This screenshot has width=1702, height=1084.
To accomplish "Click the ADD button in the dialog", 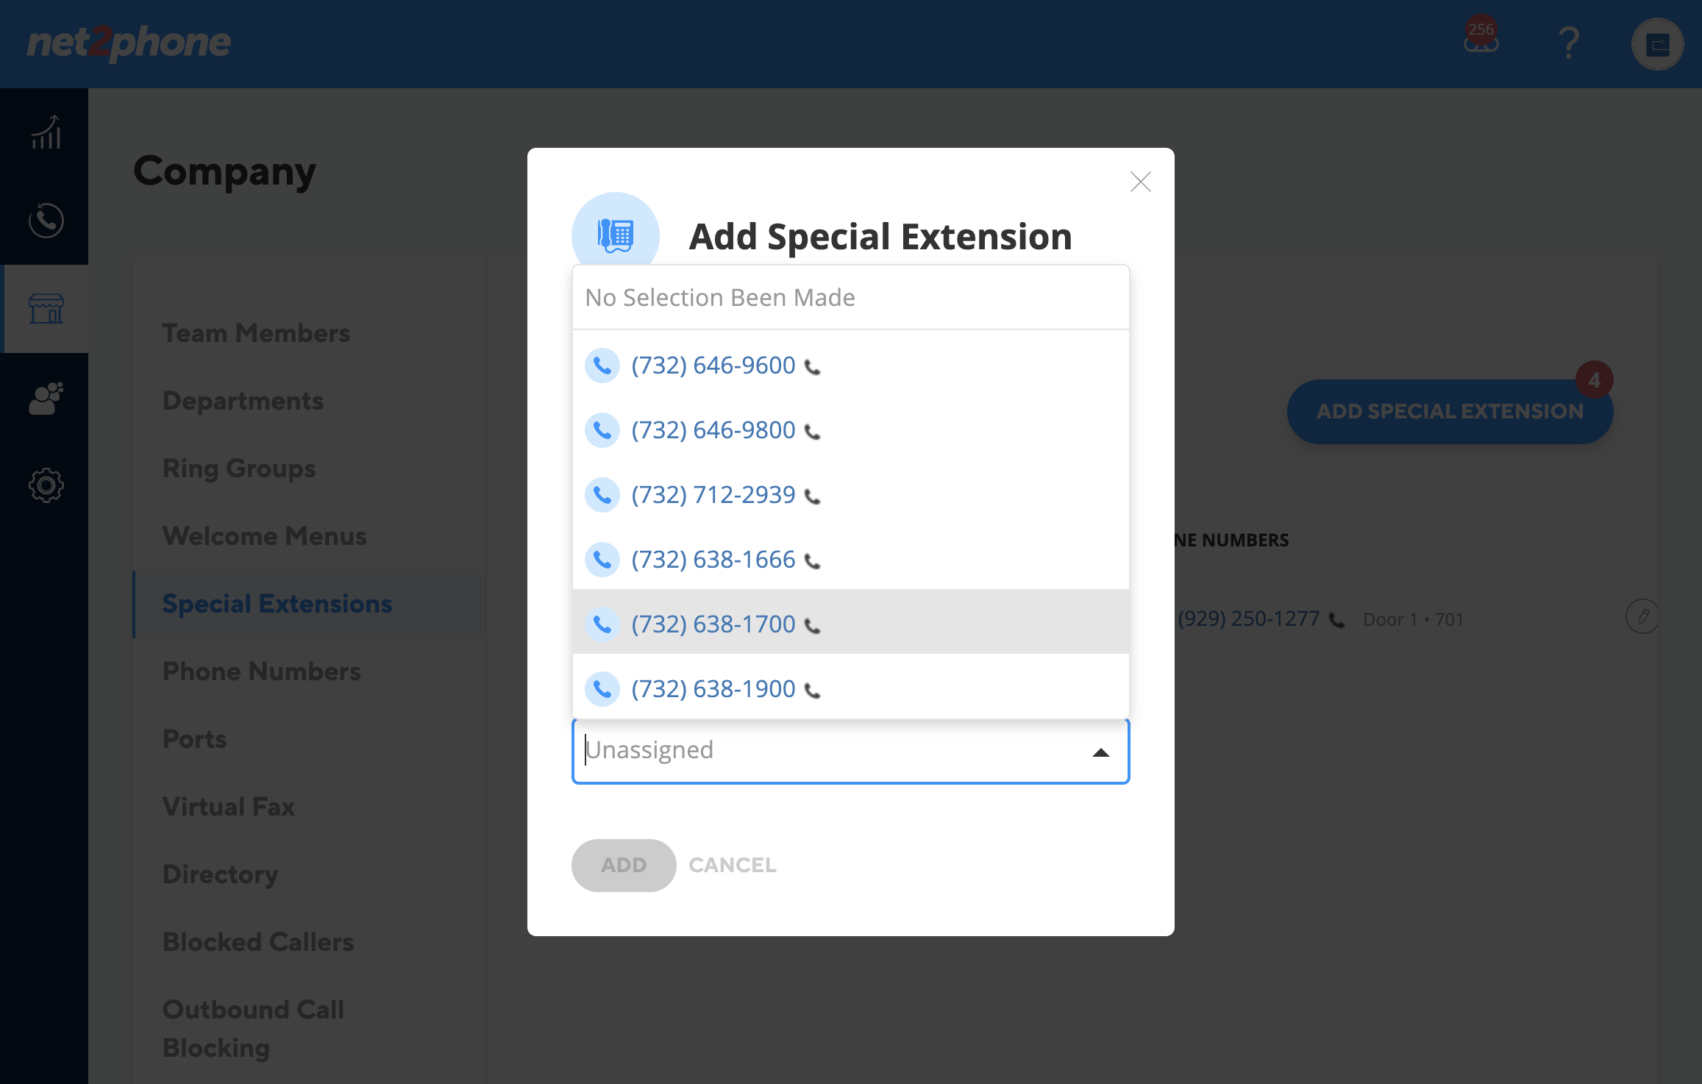I will (624, 865).
